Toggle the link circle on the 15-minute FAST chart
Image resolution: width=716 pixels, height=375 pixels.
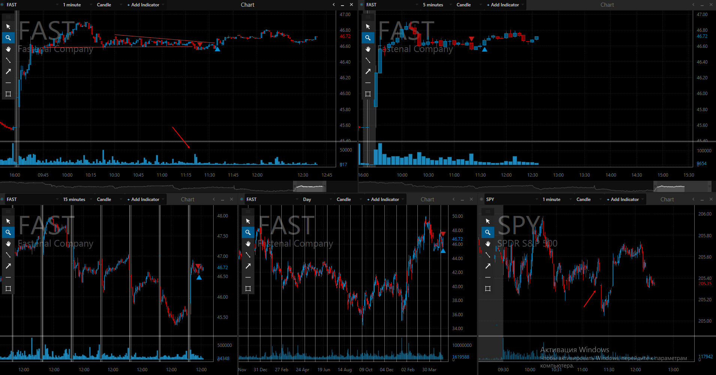click(2, 199)
